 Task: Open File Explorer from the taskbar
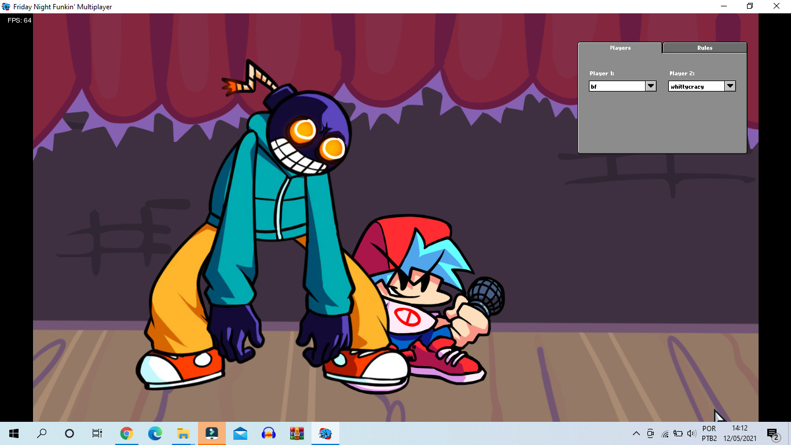pyautogui.click(x=183, y=433)
